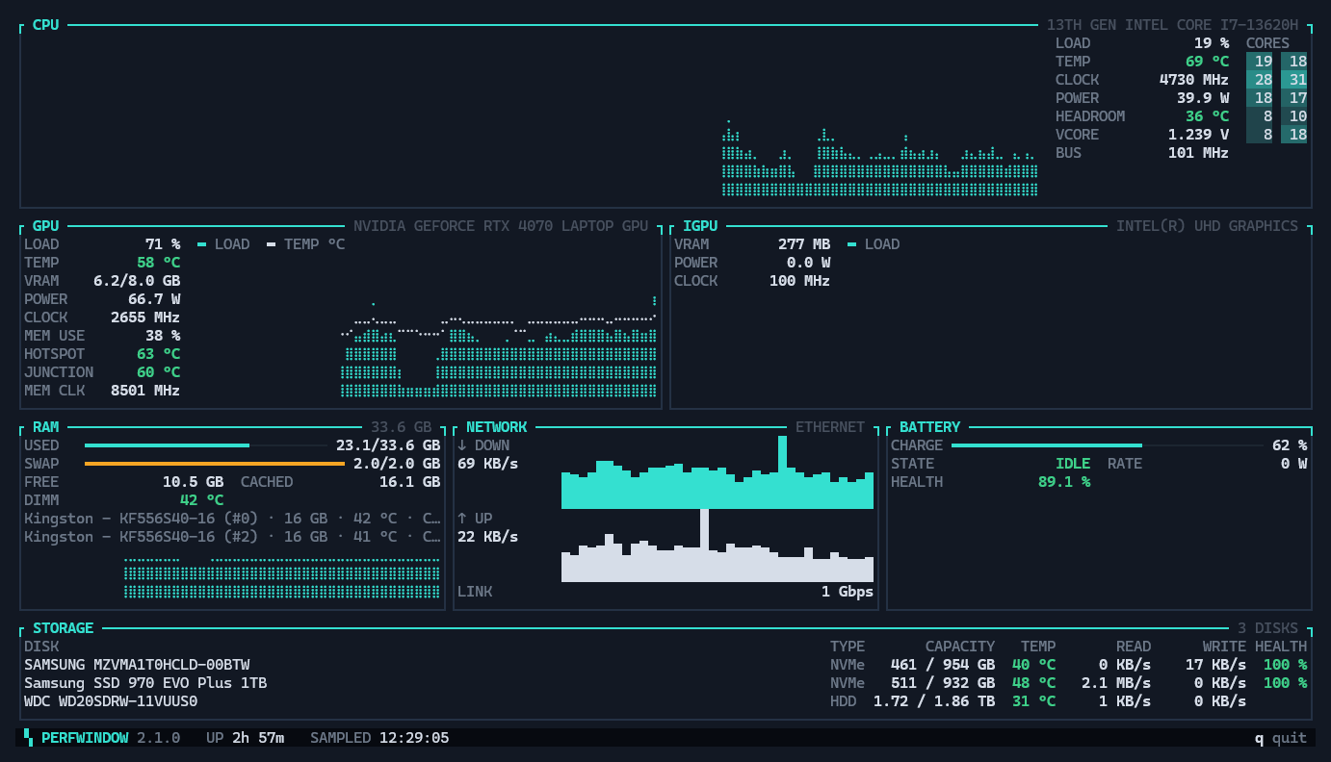Image resolution: width=1331 pixels, height=762 pixels.
Task: Click the battery state IDLE
Action: [x=1073, y=464]
